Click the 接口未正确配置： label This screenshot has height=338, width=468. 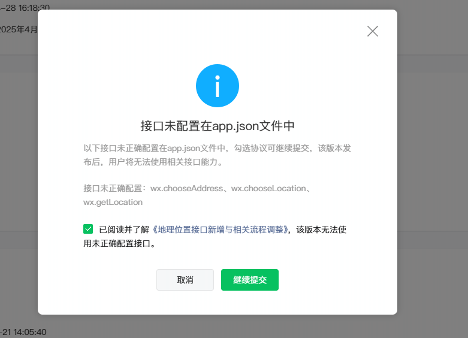116,188
